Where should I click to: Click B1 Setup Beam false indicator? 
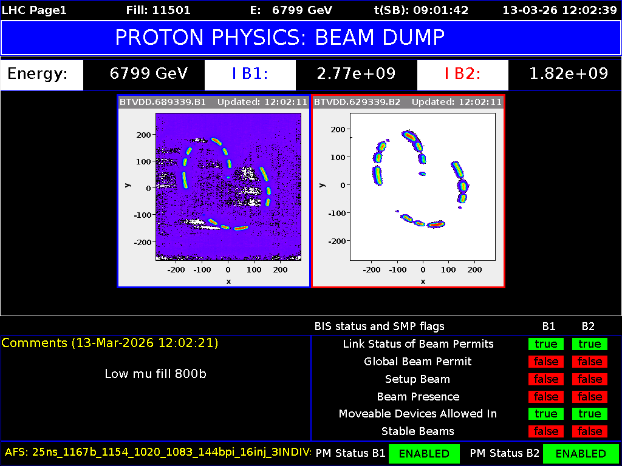pyautogui.click(x=545, y=379)
